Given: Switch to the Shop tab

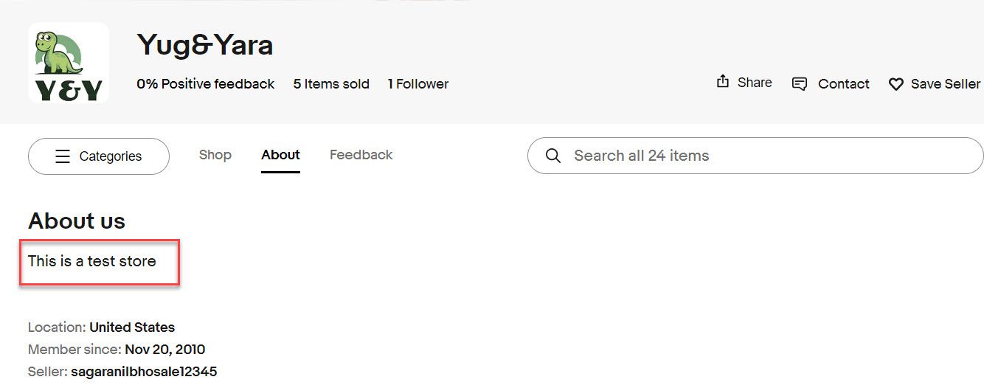Looking at the screenshot, I should point(215,155).
